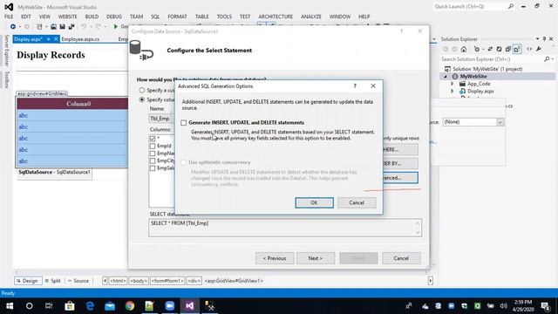The height and width of the screenshot is (314, 558).
Task: Check the EmpId column checkbox
Action: [x=153, y=146]
